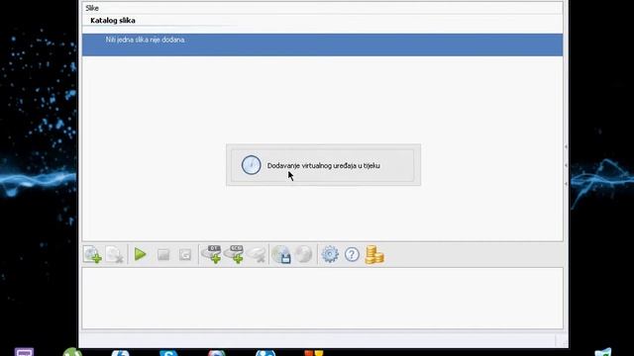Click the 'Slike' panel label
634x356 pixels.
click(x=92, y=8)
